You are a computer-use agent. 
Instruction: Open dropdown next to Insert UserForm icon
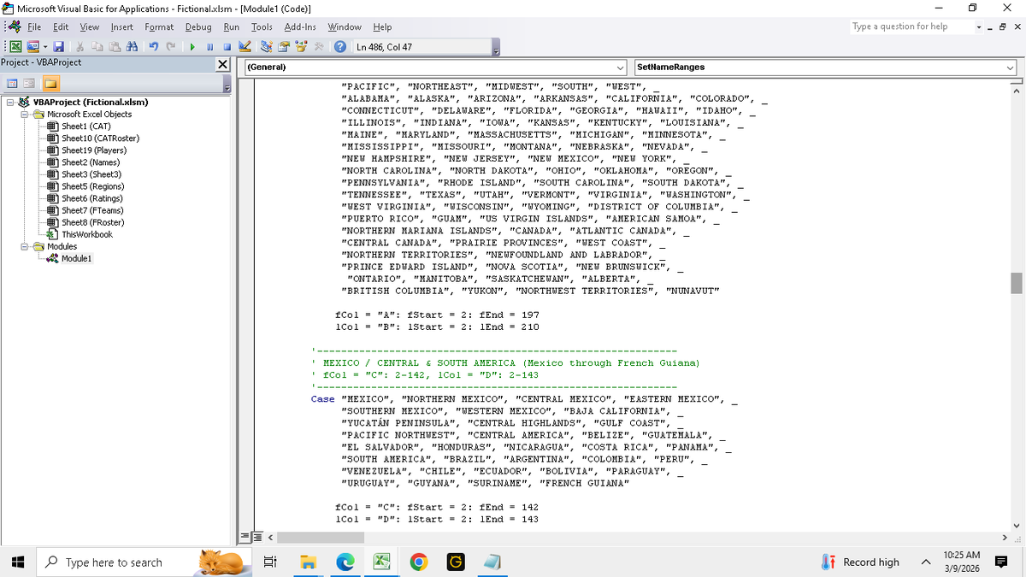pyautogui.click(x=45, y=47)
